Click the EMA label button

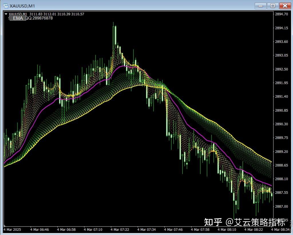18,18
